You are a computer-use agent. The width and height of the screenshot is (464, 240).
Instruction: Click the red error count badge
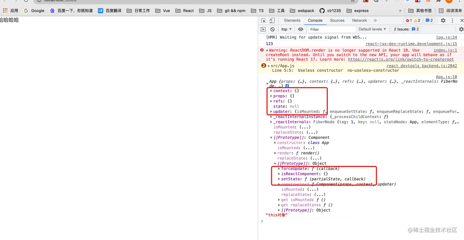(x=409, y=20)
